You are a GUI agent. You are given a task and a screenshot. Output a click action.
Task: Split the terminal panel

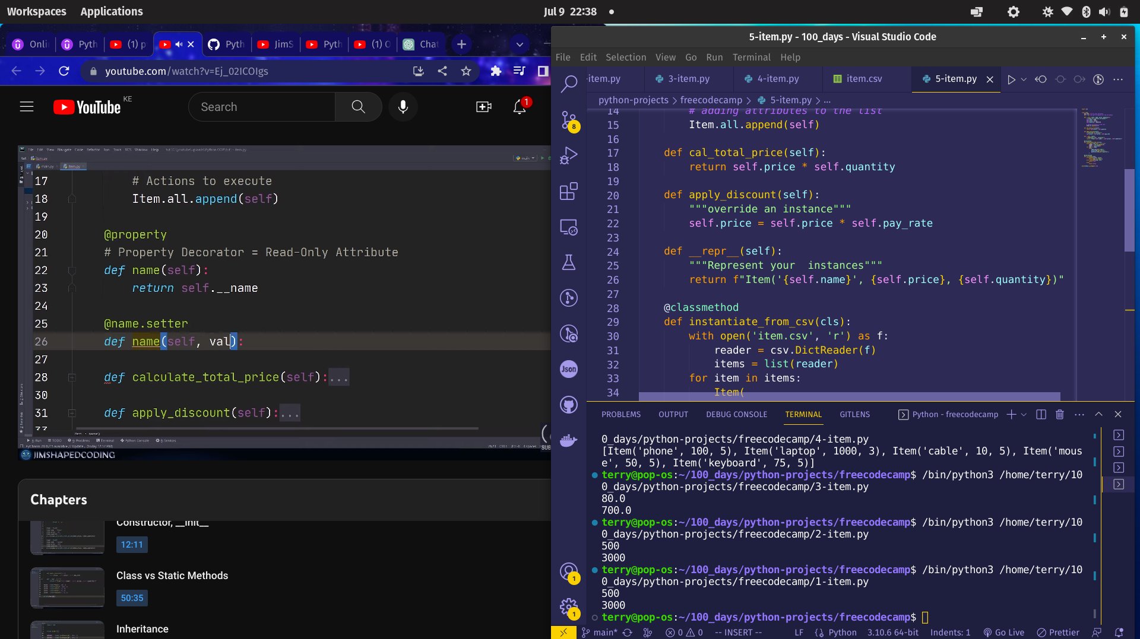pyautogui.click(x=1041, y=415)
